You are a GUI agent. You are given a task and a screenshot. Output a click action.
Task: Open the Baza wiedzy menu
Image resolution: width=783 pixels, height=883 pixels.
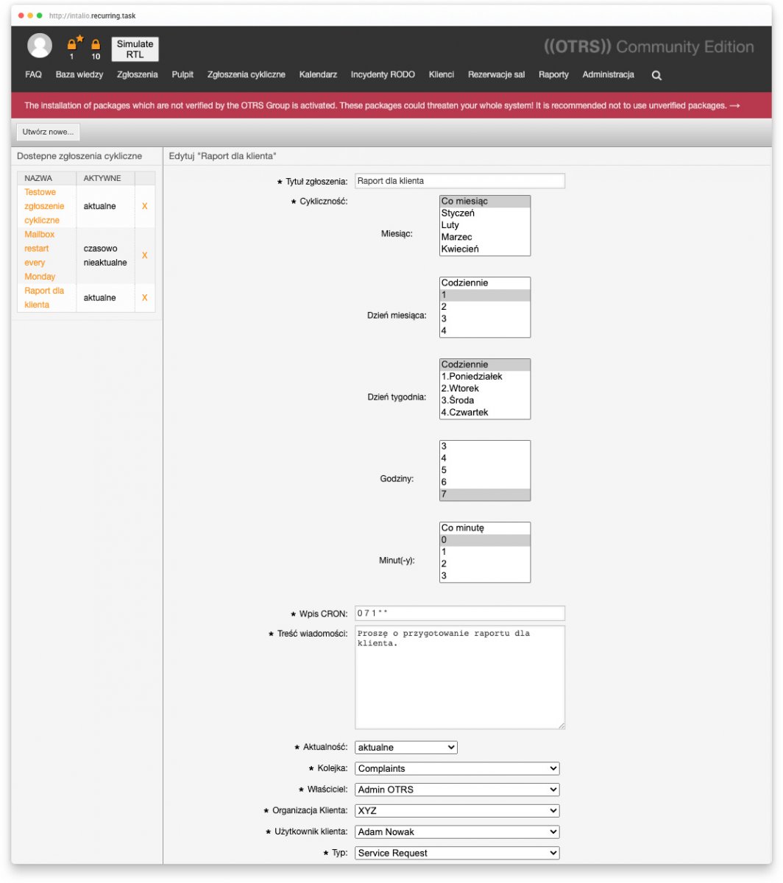pyautogui.click(x=79, y=75)
